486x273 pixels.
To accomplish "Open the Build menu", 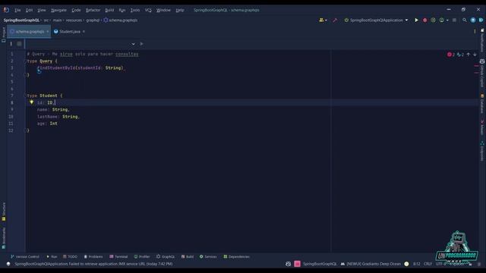I will tap(109, 10).
